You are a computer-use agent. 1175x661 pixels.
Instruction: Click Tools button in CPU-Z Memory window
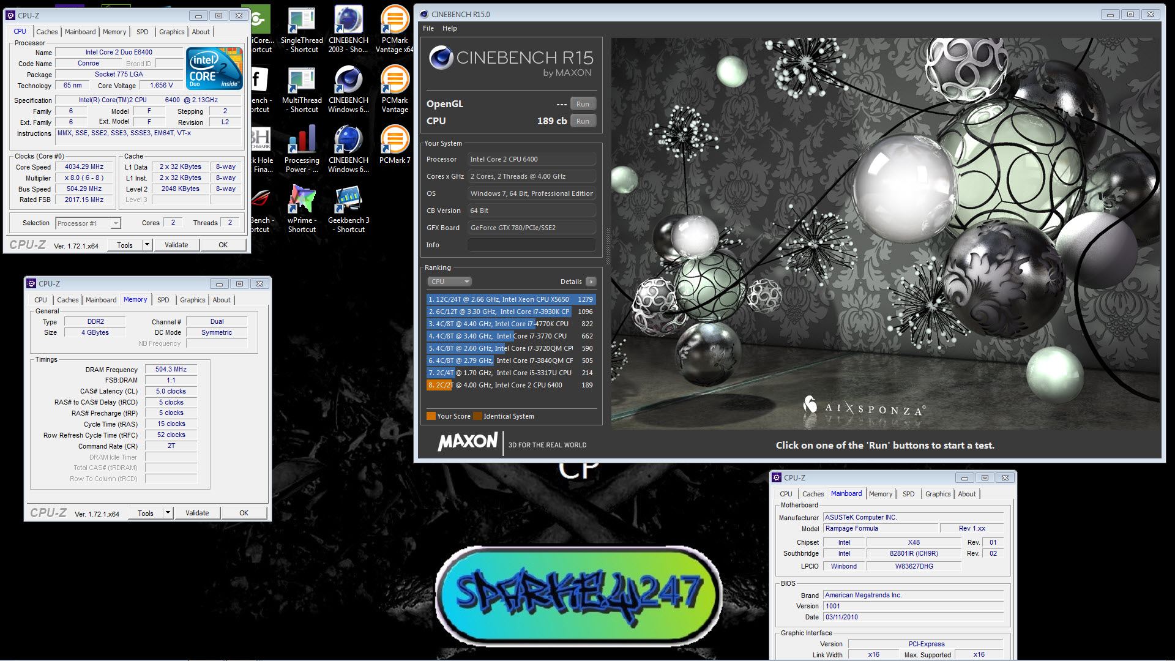coord(146,513)
